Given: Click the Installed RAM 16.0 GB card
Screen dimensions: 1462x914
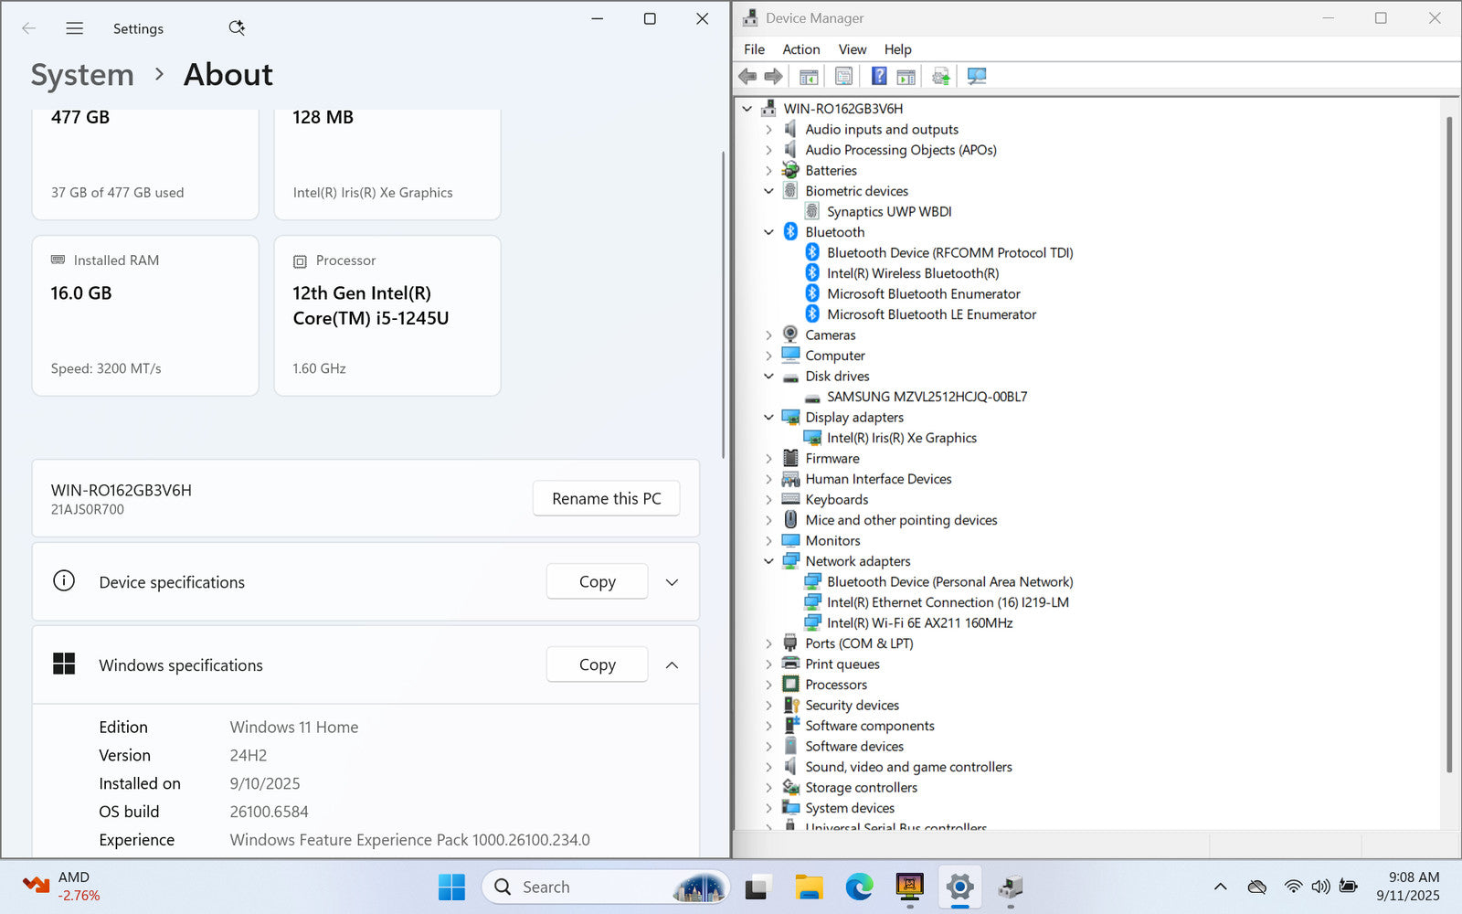Looking at the screenshot, I should (145, 316).
